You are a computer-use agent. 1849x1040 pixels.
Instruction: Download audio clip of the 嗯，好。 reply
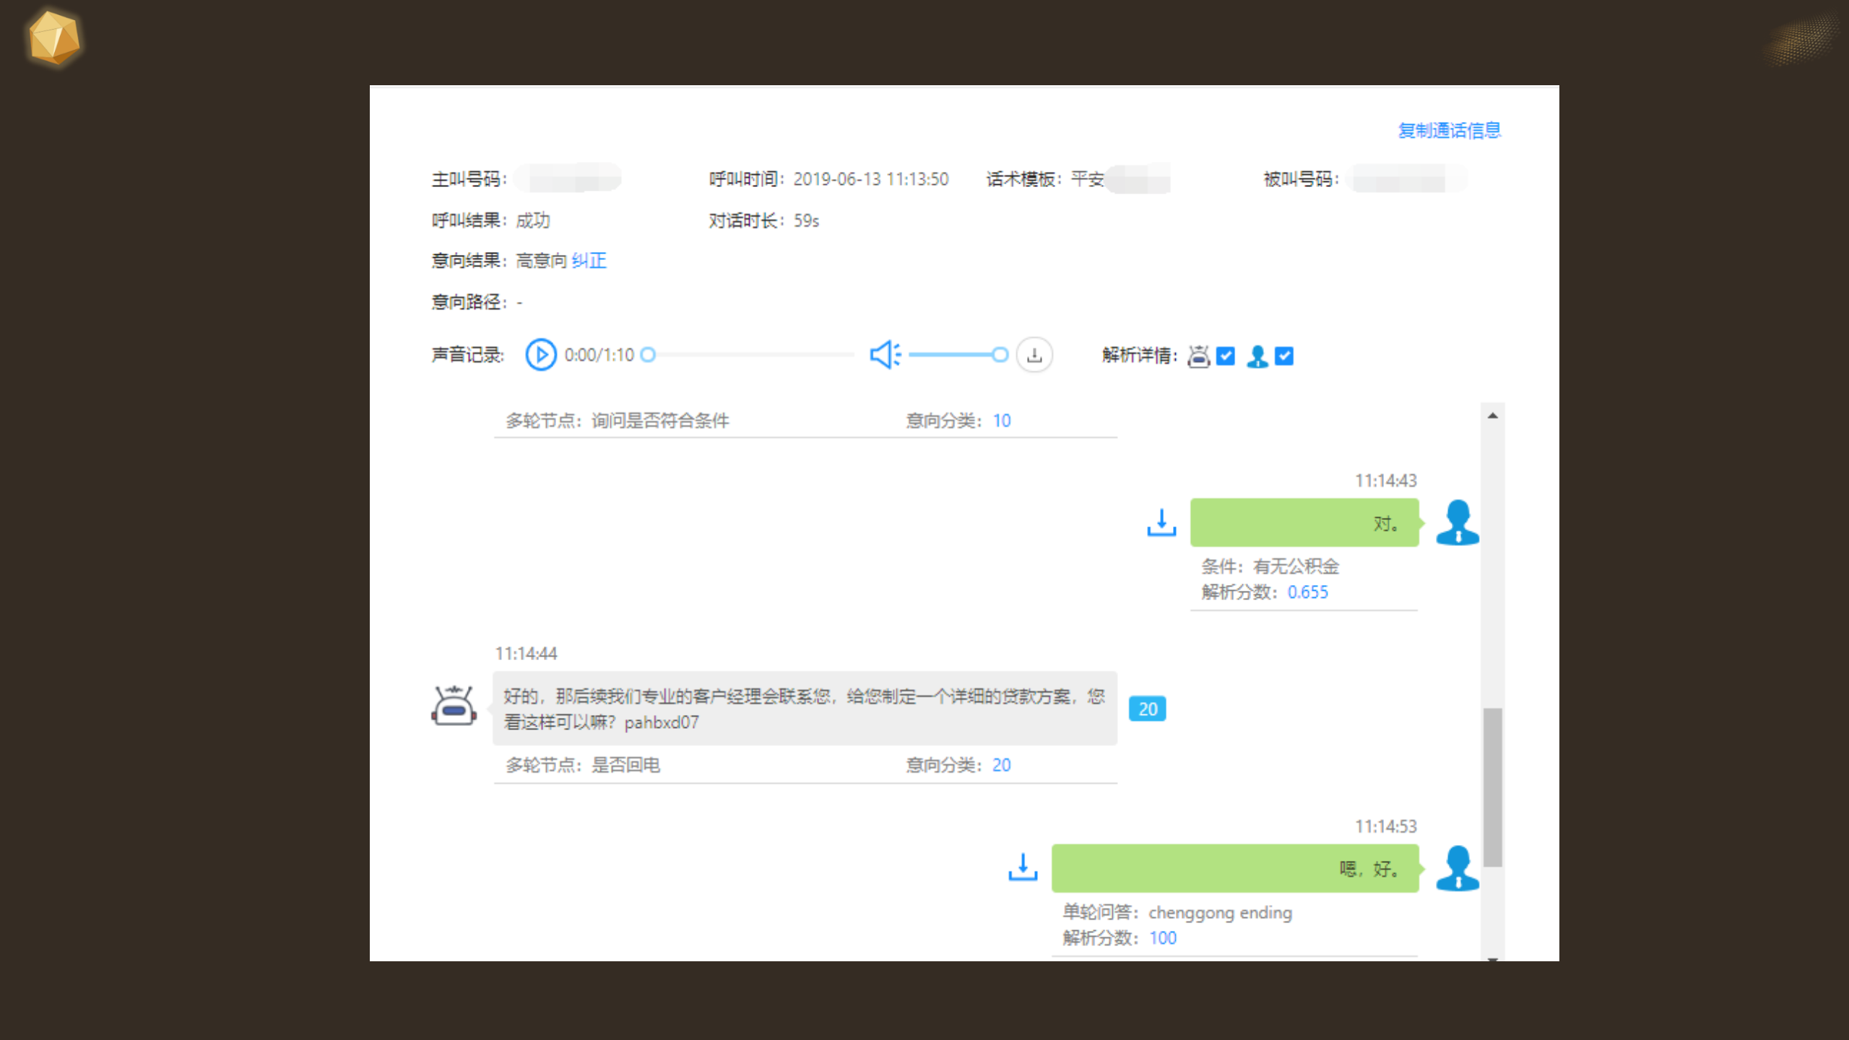pyautogui.click(x=1023, y=867)
